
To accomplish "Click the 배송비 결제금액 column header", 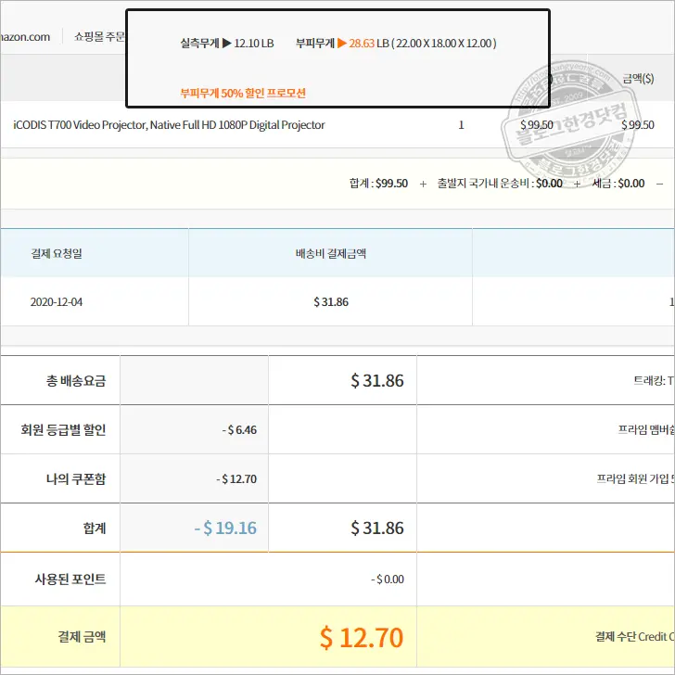I will 331,253.
